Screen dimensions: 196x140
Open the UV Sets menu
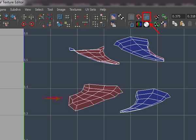[90, 9]
